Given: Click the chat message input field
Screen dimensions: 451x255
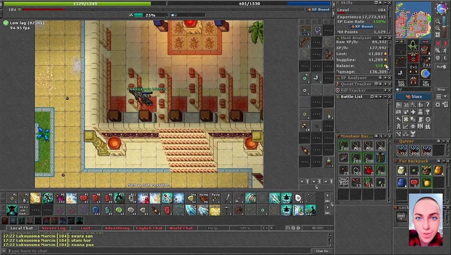Looking at the screenshot, I should coord(160,251).
